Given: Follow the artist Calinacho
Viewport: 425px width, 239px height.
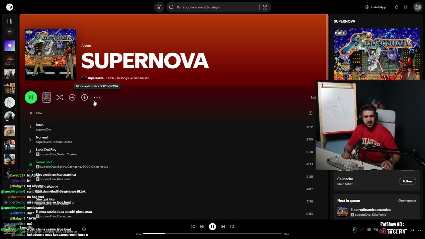Looking at the screenshot, I should tap(407, 181).
